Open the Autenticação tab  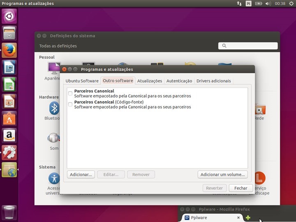(x=179, y=81)
